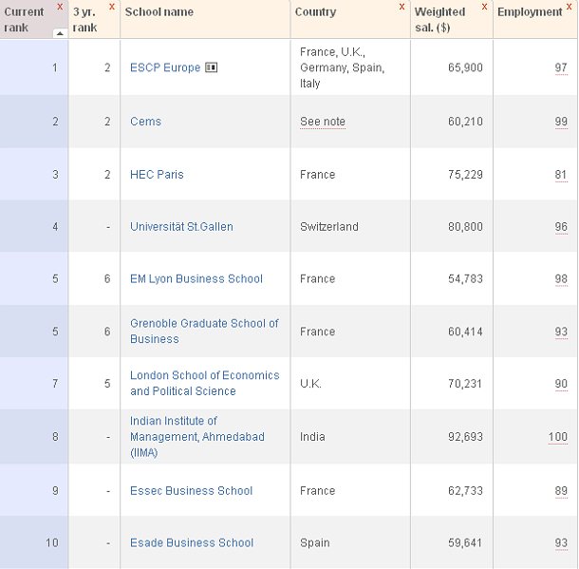Open the Esade Business School link
This screenshot has height=569, width=579.
(192, 542)
